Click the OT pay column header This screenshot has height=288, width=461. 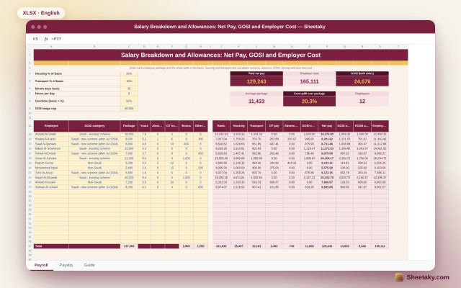coord(274,126)
